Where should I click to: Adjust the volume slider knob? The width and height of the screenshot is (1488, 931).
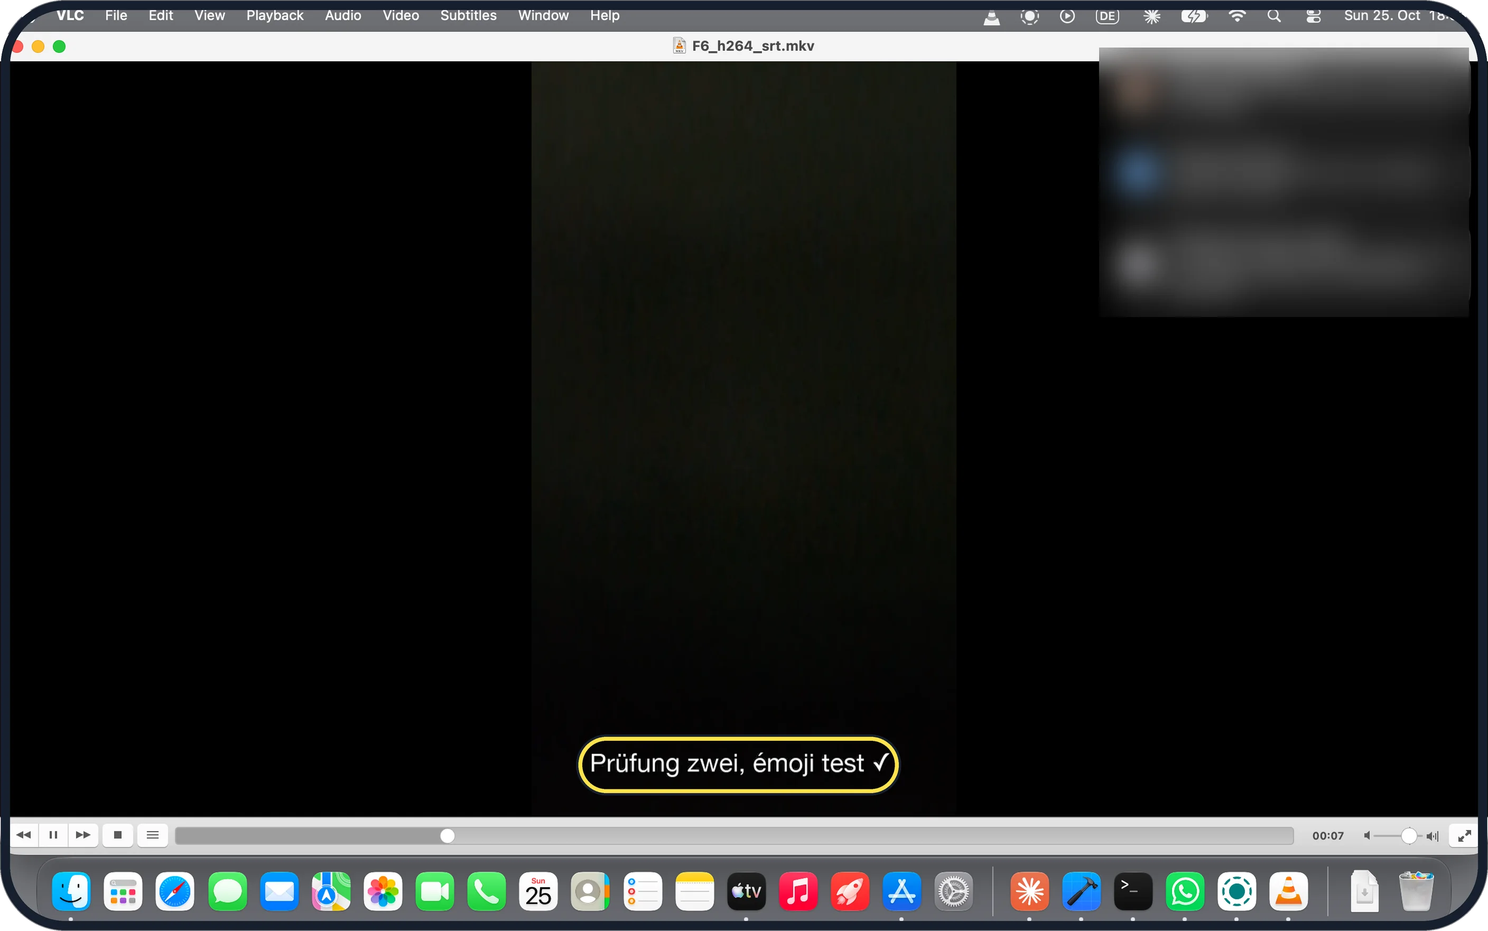point(1409,835)
